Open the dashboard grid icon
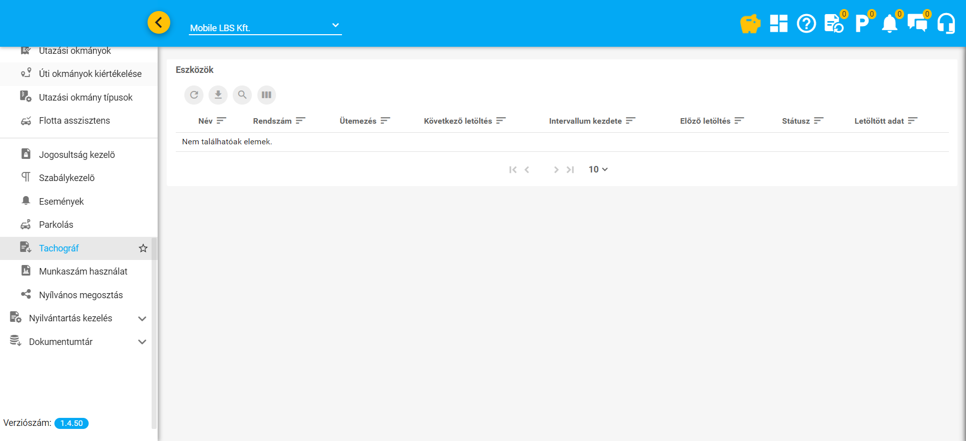The width and height of the screenshot is (966, 441). (778, 24)
